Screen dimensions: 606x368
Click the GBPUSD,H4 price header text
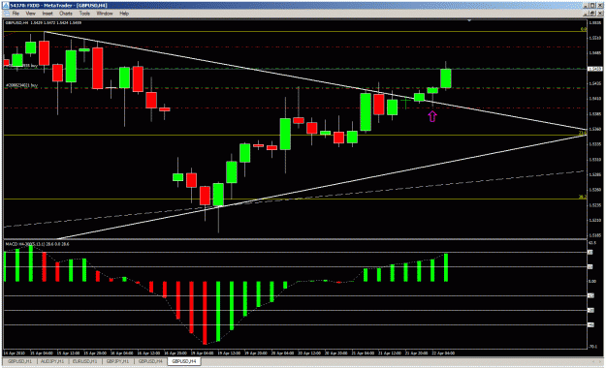coord(43,23)
